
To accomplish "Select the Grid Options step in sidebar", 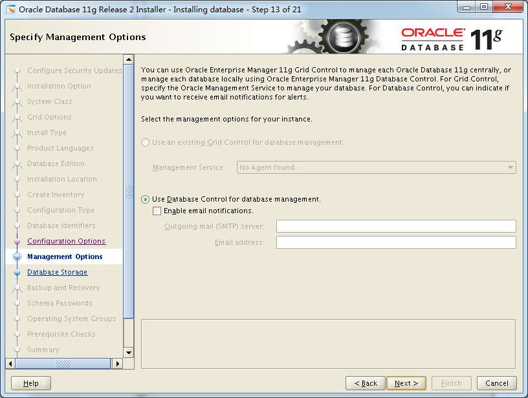I will [50, 117].
